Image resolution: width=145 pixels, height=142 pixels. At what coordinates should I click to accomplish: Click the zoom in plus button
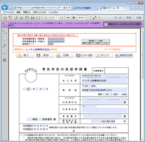tap(74, 18)
